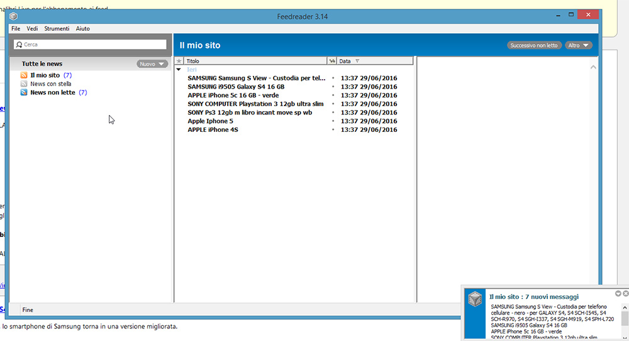Click the icon beside News con stella
The image size is (629, 341).
point(24,84)
